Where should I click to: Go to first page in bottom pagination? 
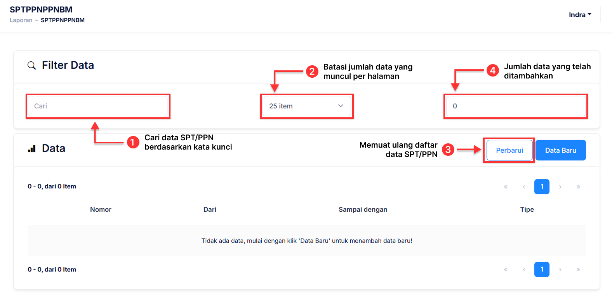(506, 270)
